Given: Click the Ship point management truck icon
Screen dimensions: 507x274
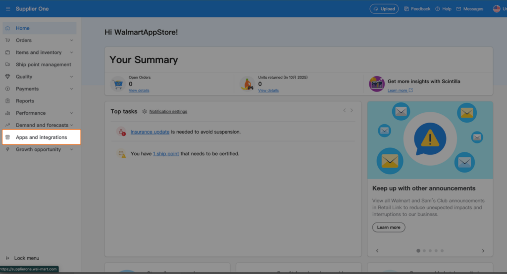Looking at the screenshot, I should pyautogui.click(x=8, y=64).
